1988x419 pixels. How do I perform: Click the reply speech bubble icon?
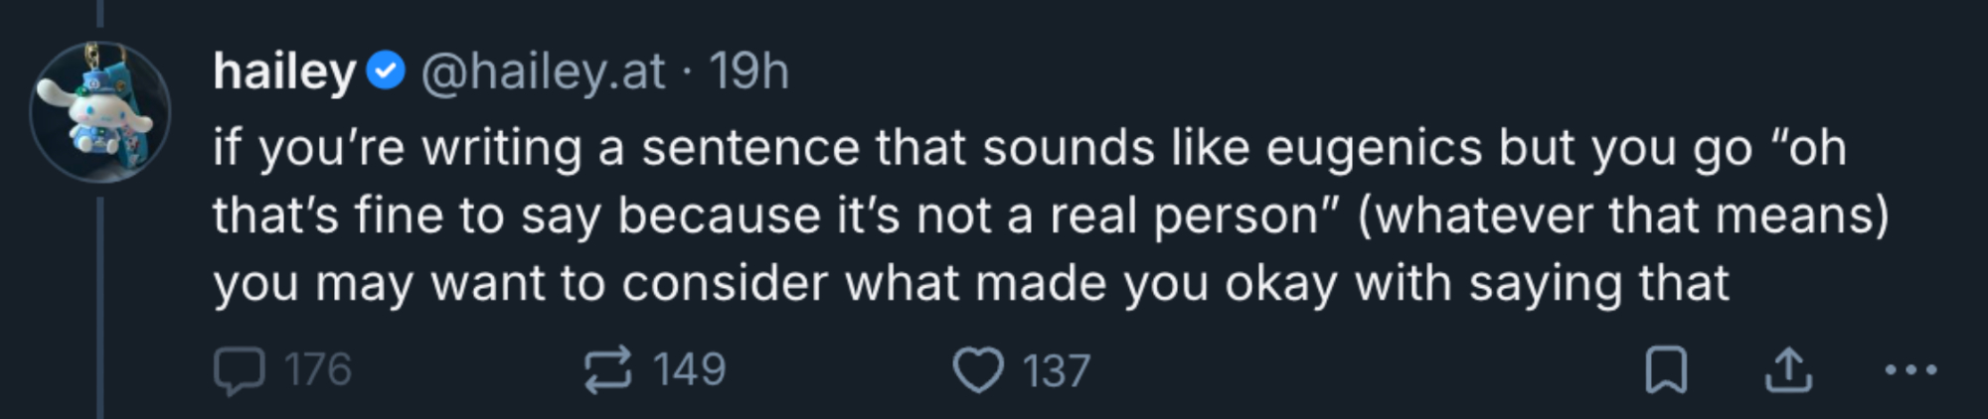tap(239, 371)
